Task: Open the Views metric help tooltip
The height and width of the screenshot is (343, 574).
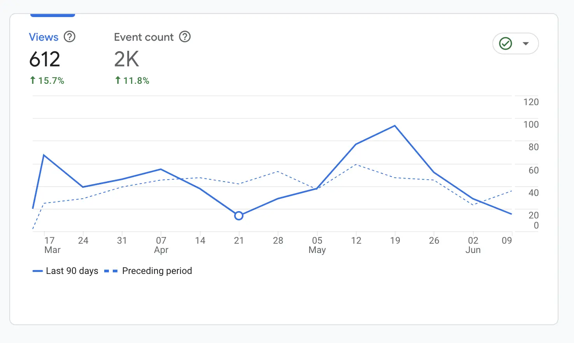Action: pyautogui.click(x=69, y=37)
